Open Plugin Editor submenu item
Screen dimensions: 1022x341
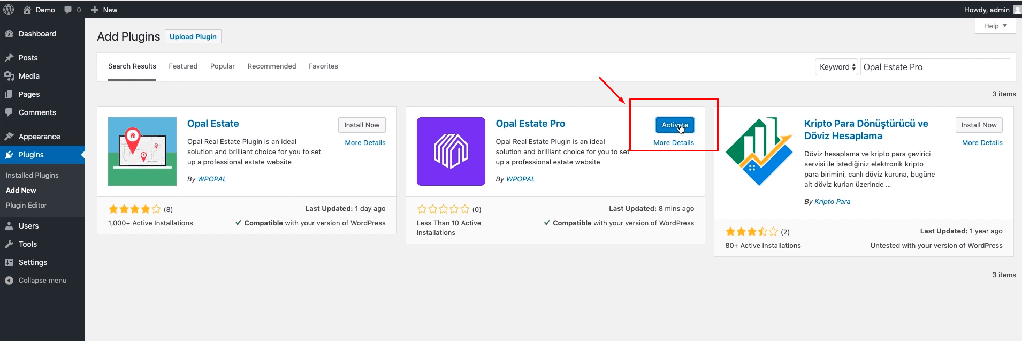(x=26, y=206)
